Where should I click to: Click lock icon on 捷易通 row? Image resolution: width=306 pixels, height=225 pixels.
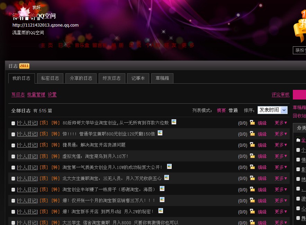252,145
